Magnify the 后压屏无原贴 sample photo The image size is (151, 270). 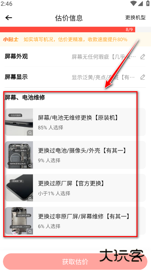30,231
